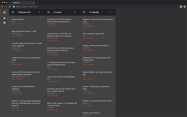Open comments link for Vue with Django post
This screenshot has height=117, width=187.
coord(53,81)
